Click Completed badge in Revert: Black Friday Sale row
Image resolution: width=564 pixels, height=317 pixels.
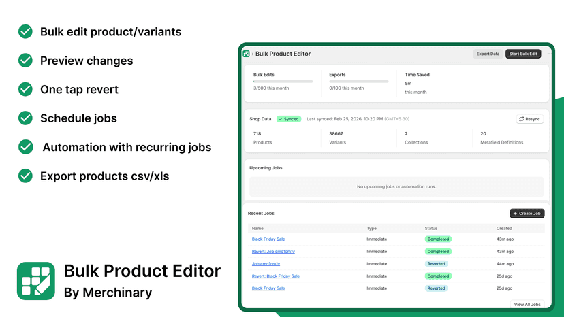(438, 276)
